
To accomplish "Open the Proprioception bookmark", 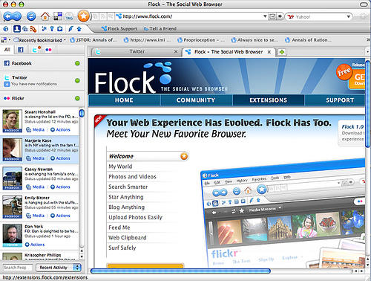I will 201,40.
